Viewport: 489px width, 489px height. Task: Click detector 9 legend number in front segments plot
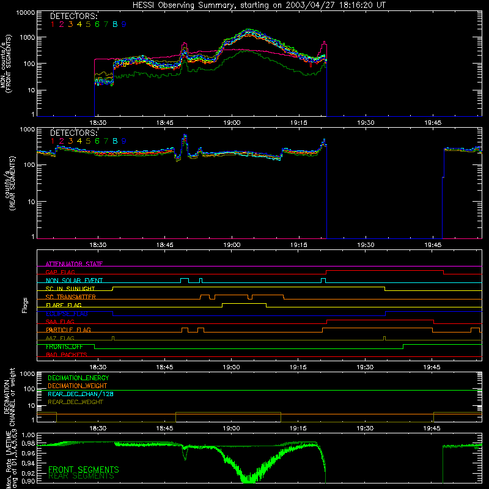[x=124, y=24]
